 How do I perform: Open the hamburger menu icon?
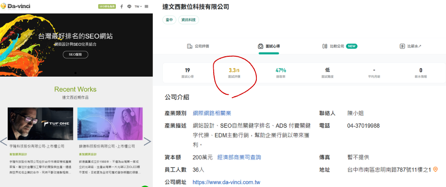coord(147,6)
